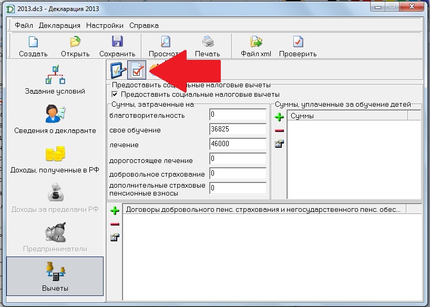Save the declaration with the Сохранить icon
Image resolution: width=430 pixels, height=307 pixels.
pos(117,42)
